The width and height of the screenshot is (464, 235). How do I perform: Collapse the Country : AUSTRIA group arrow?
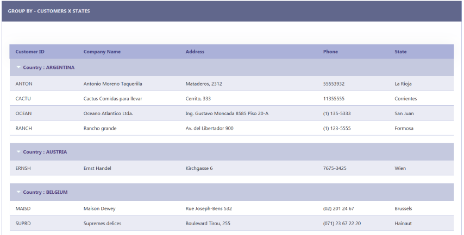[x=18, y=152]
